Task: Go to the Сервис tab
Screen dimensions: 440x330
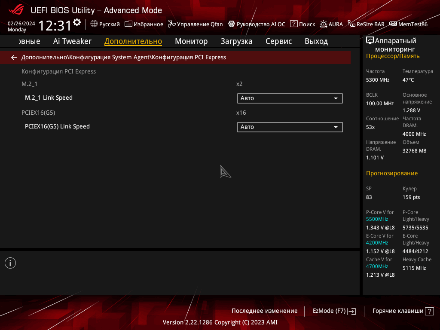Action: (x=278, y=41)
